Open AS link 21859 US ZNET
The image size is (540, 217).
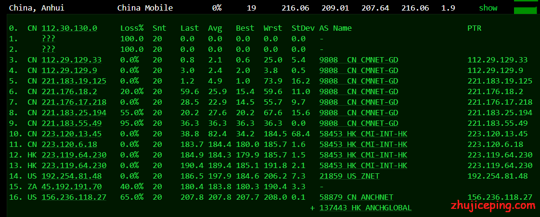[x=349, y=176]
